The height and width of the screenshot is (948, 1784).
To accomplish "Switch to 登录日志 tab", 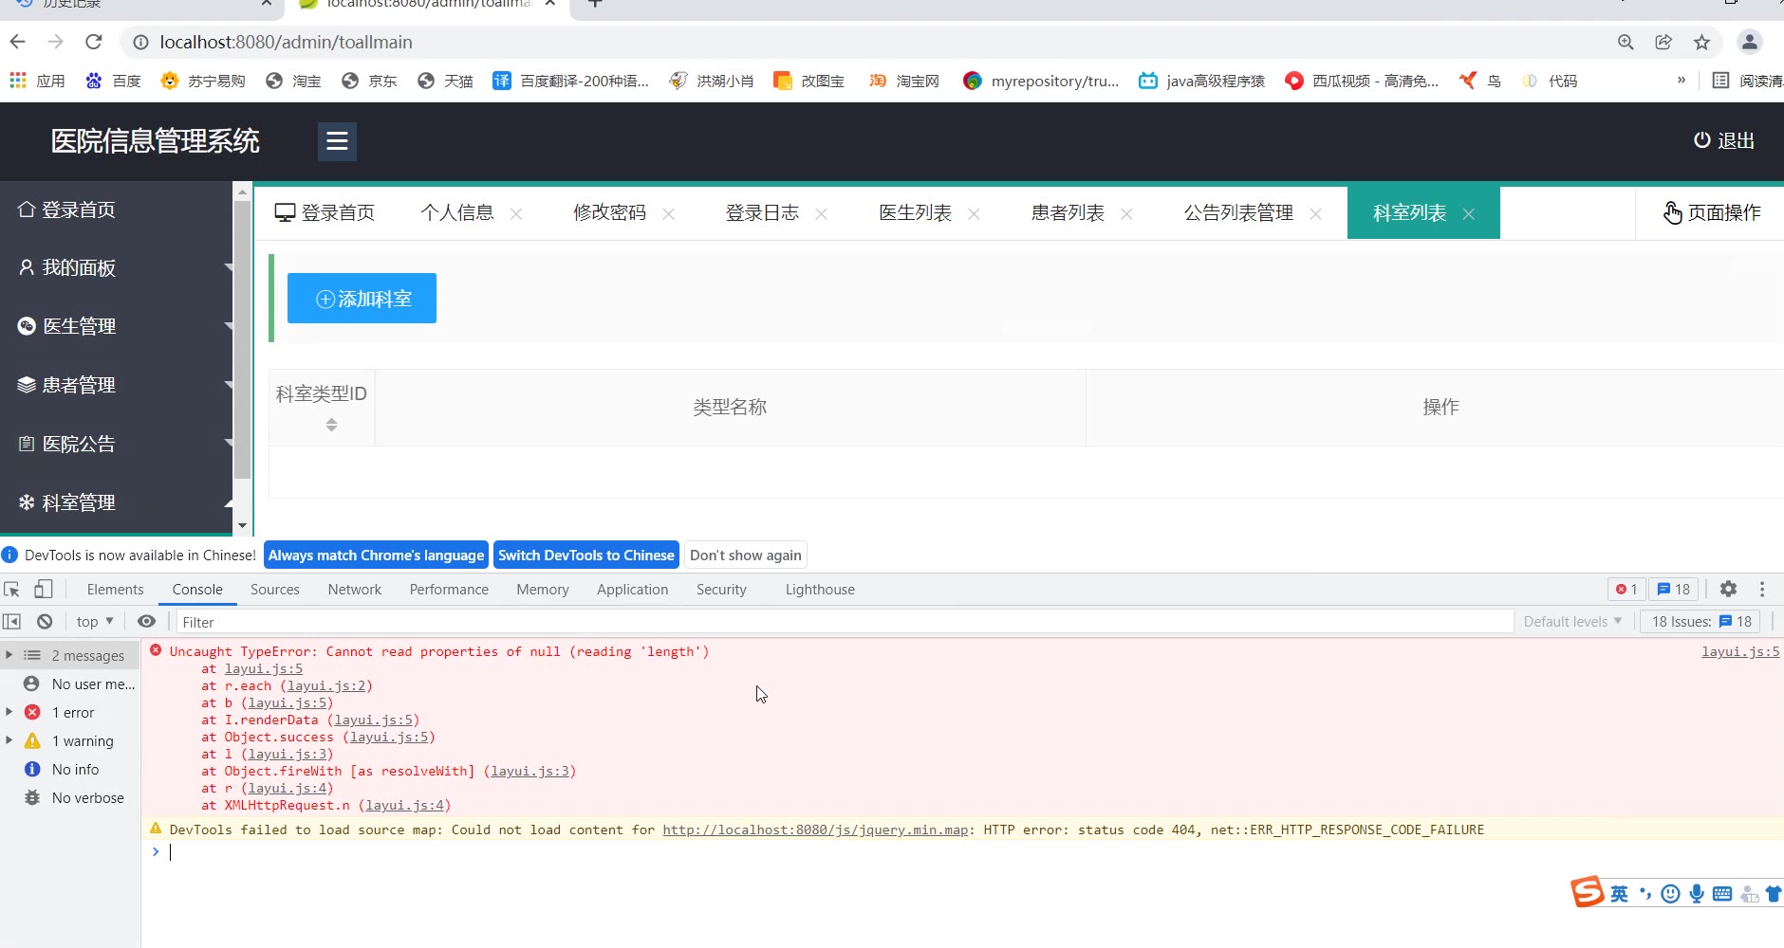I will (x=762, y=212).
